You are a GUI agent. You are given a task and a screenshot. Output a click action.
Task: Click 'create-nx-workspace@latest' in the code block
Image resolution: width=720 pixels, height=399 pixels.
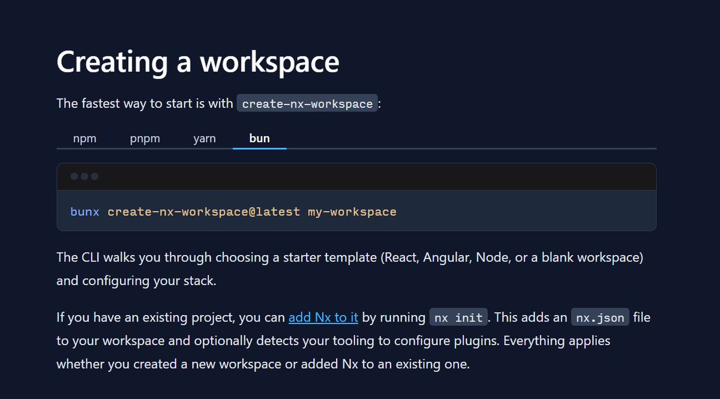coord(204,212)
